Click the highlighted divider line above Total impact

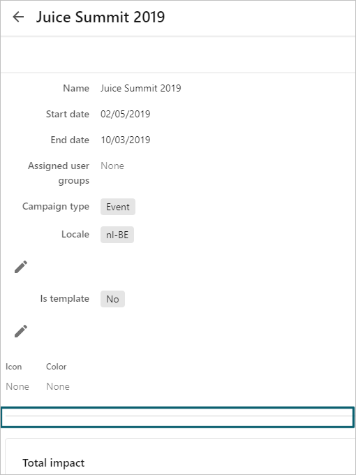177,417
